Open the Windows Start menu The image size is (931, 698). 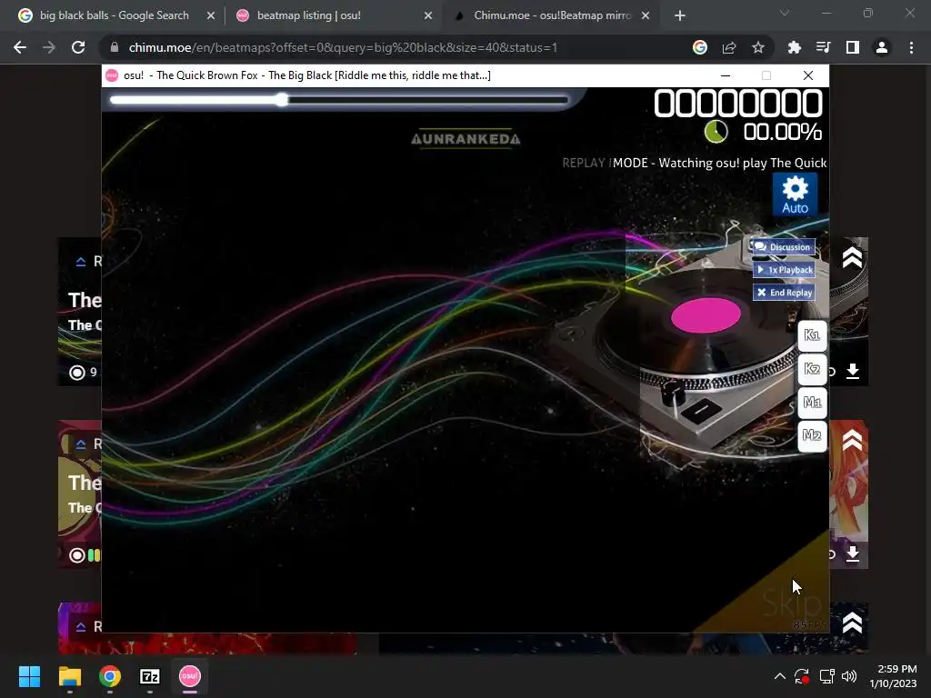tap(29, 676)
